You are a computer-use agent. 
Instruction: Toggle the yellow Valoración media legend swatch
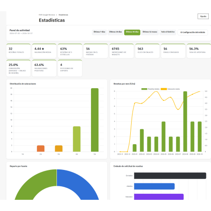point(164,89)
